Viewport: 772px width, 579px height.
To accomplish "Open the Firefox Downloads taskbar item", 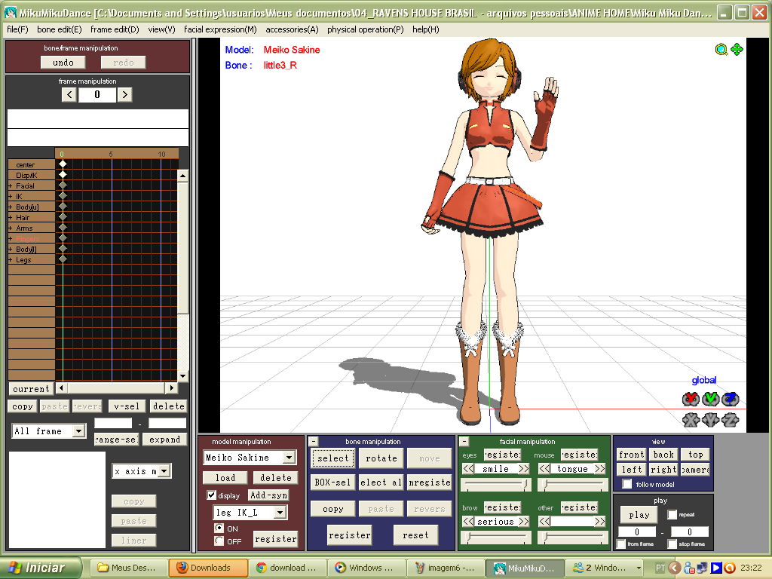I will 208,568.
